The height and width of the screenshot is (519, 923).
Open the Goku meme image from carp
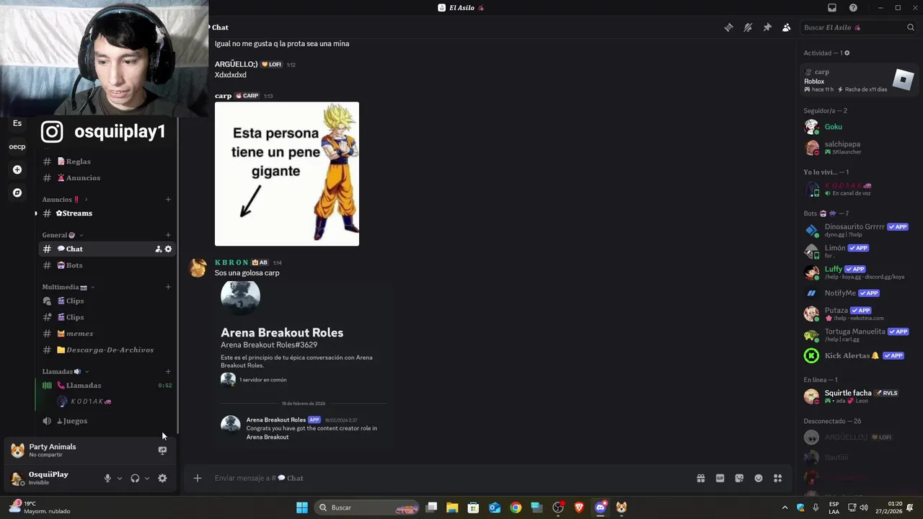point(287,174)
